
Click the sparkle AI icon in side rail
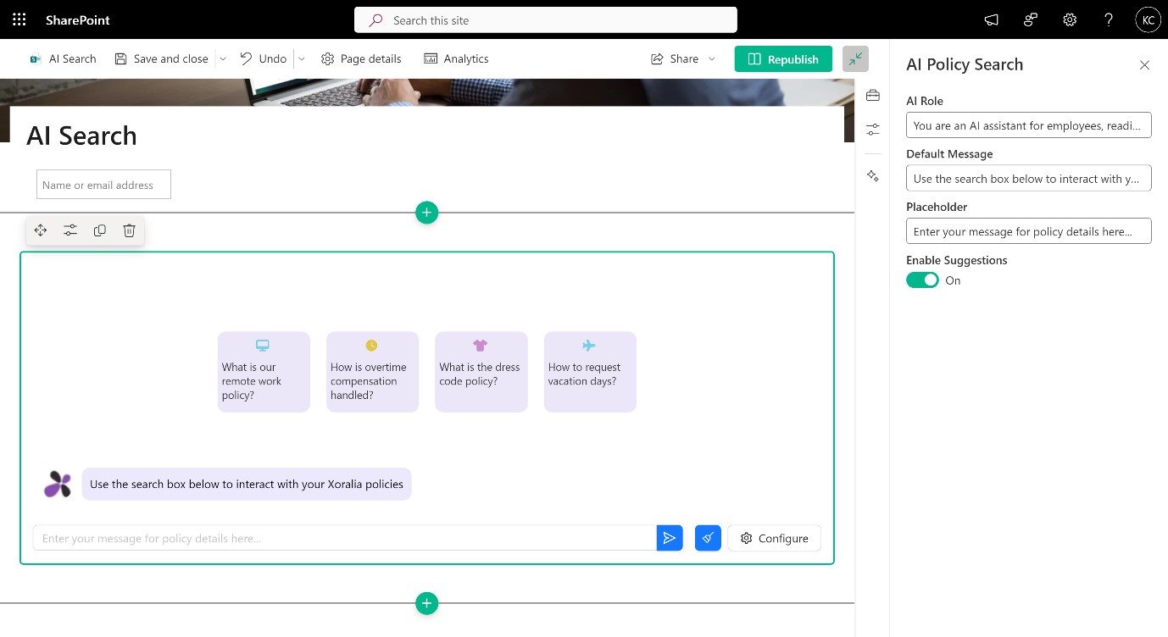(872, 175)
